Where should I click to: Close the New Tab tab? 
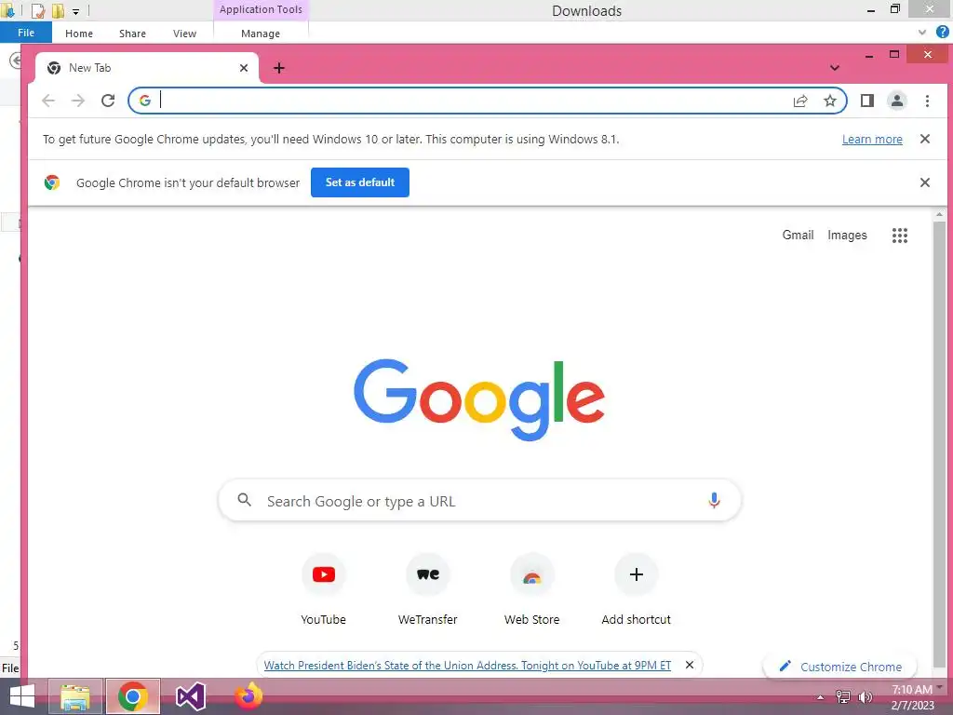click(x=244, y=68)
